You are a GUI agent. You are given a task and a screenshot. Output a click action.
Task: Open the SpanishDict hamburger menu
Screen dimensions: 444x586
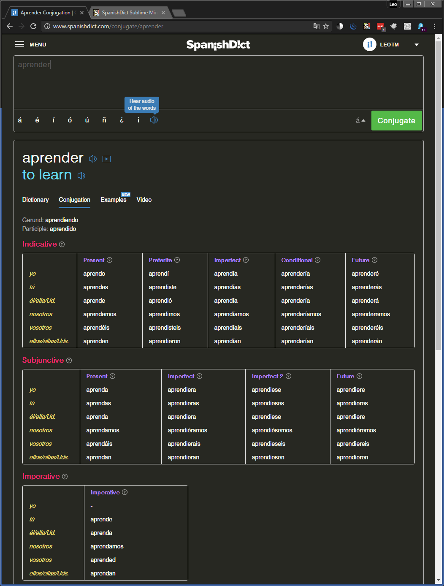click(x=19, y=44)
